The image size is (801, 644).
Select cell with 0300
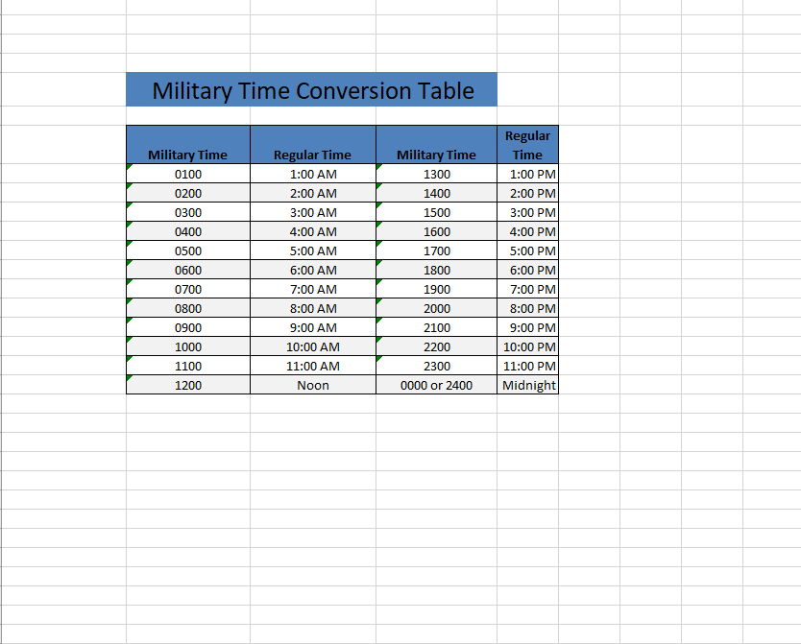pos(188,212)
